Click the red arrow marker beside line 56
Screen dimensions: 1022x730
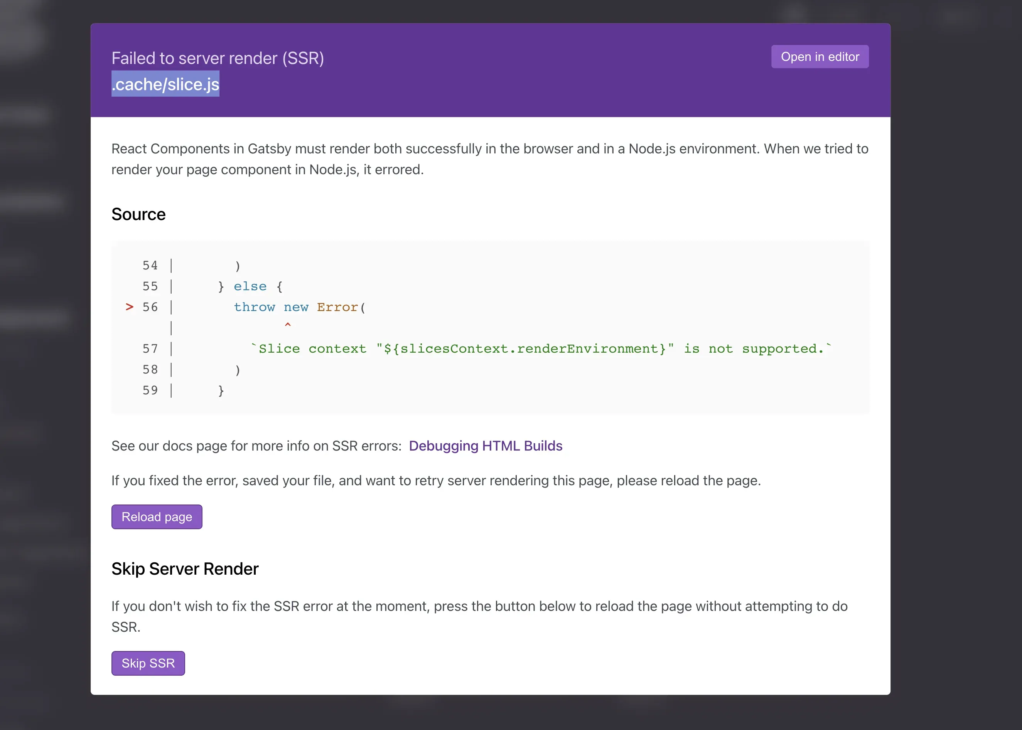pos(130,308)
